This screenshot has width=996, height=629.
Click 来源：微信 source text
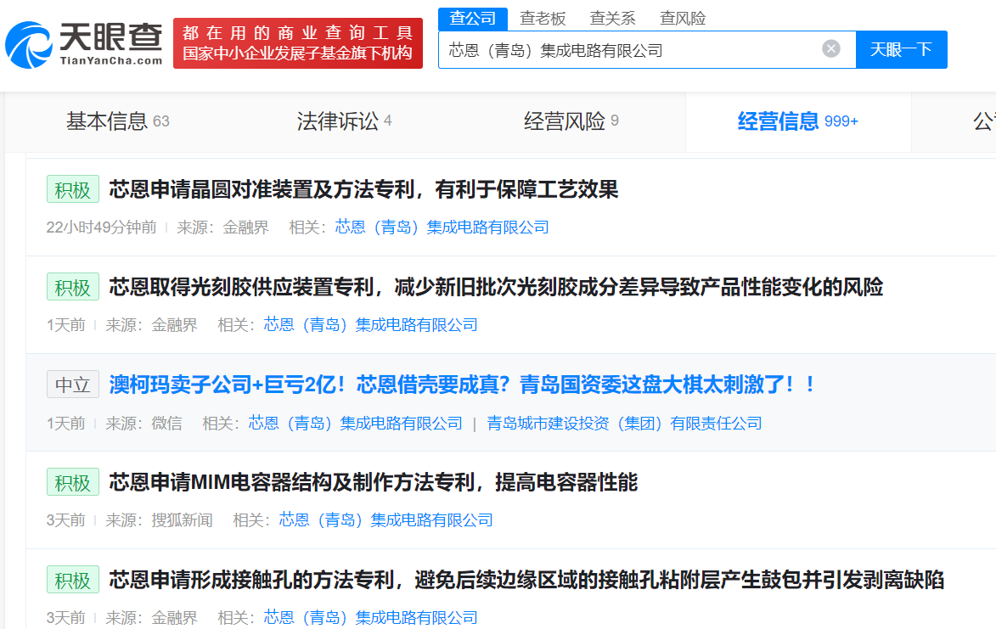(143, 424)
